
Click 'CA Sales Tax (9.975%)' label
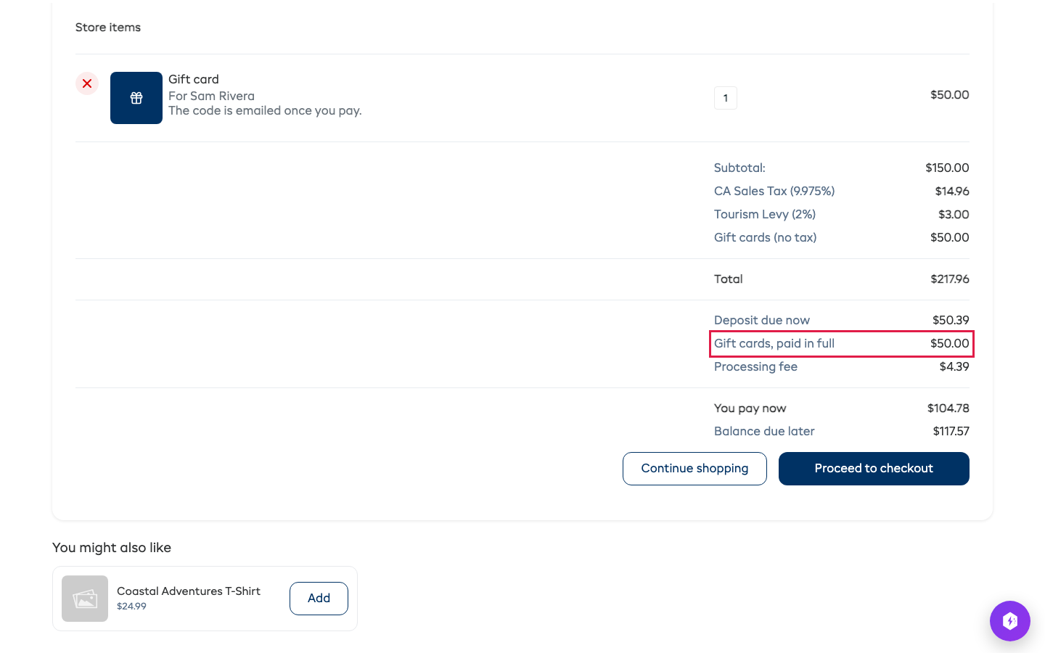pos(774,191)
